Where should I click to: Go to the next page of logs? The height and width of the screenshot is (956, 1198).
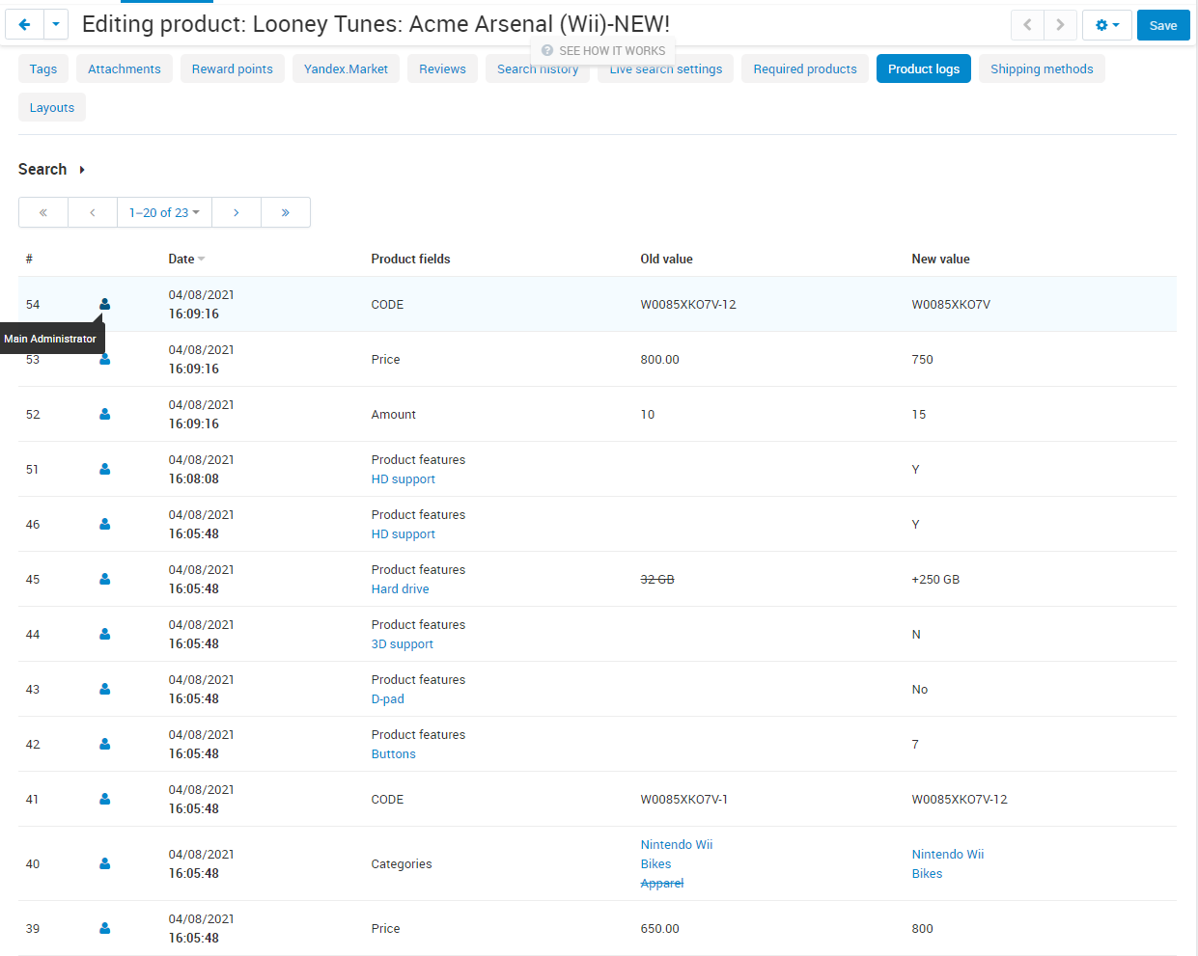[x=237, y=212]
